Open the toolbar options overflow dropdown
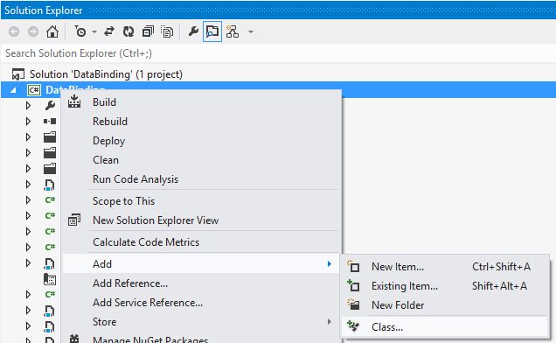 tap(251, 32)
